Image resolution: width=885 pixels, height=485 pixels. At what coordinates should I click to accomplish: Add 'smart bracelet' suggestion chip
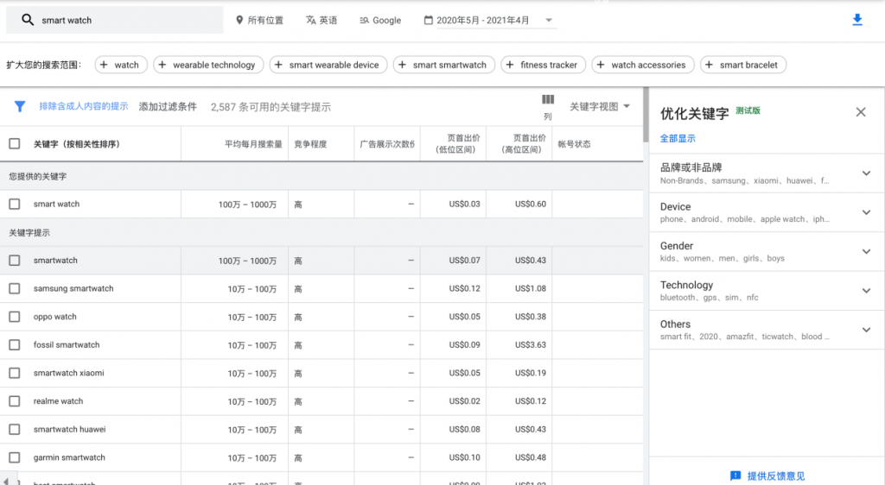coord(742,65)
